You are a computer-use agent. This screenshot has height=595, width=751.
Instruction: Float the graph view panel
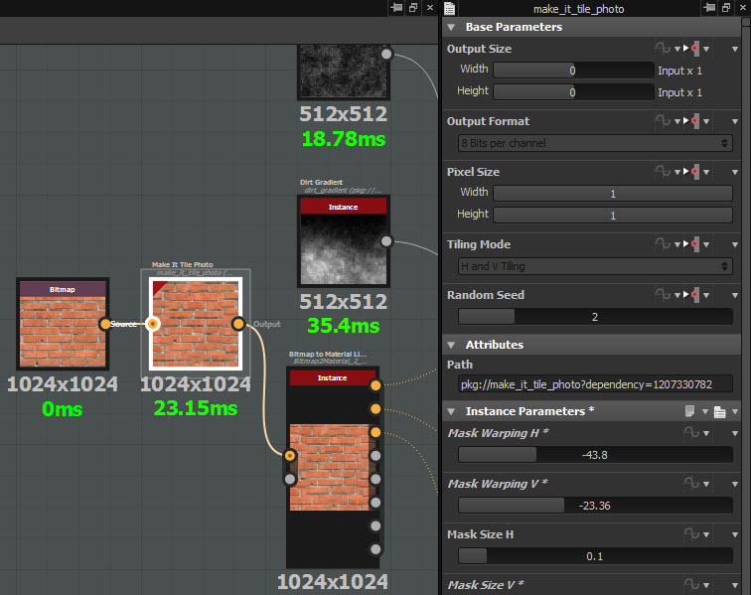click(413, 8)
